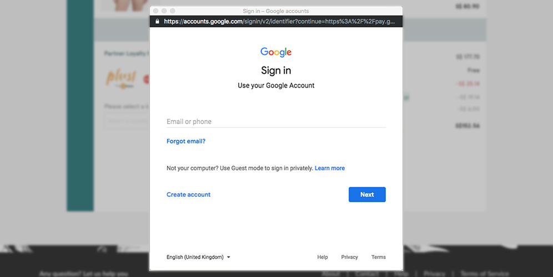Click the blurred Terms of Service footer link

[x=484, y=274]
